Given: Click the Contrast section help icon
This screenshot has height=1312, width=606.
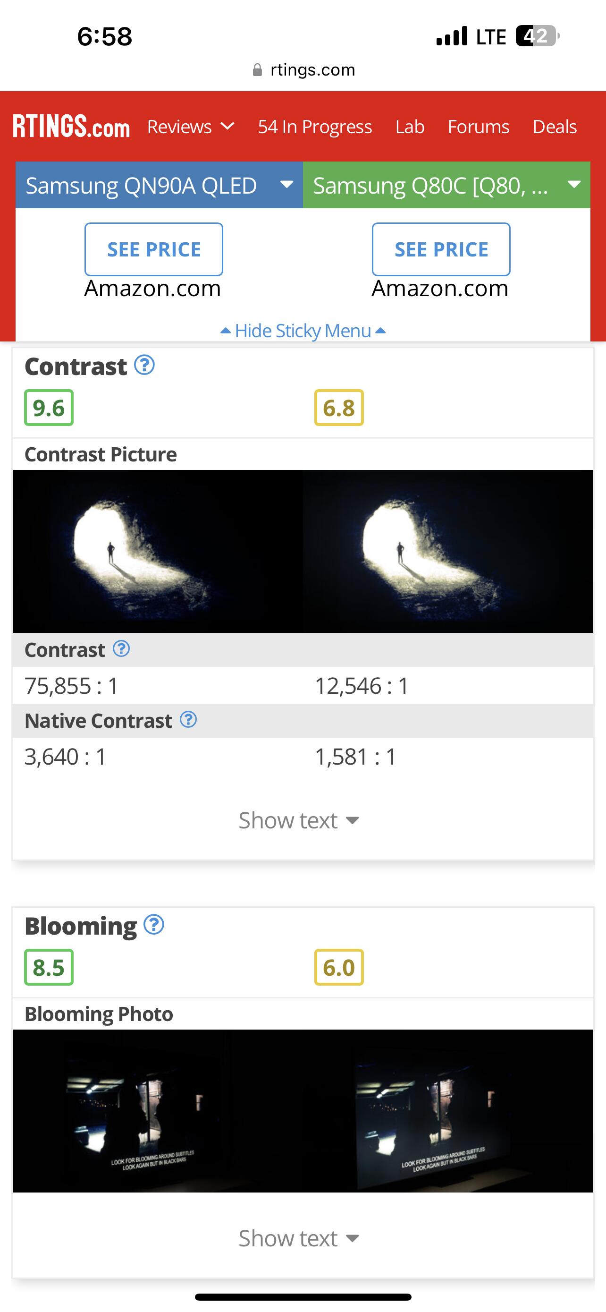Looking at the screenshot, I should 144,365.
